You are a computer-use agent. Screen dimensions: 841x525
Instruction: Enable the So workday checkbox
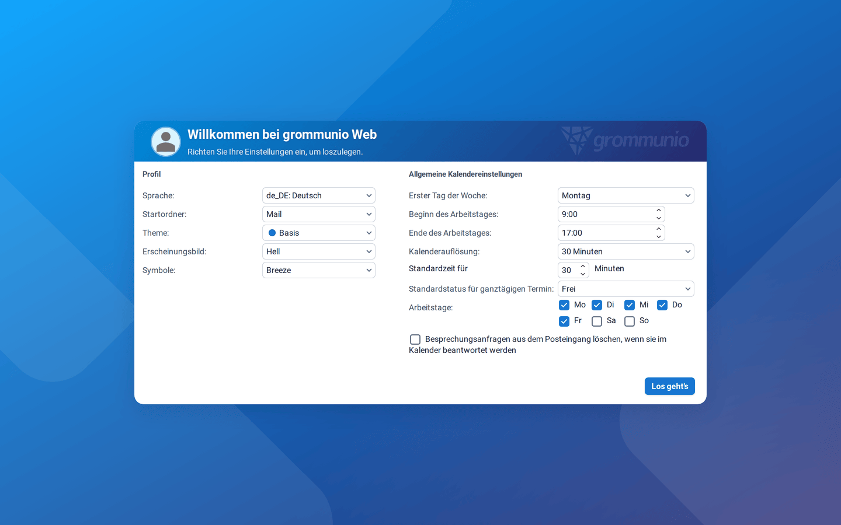[x=630, y=321]
